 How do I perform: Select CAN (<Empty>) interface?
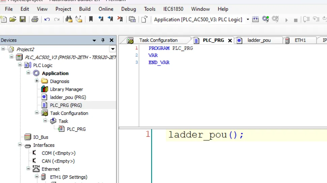(58, 161)
